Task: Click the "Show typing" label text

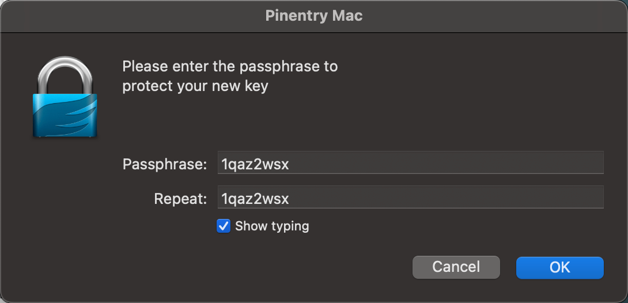Action: pos(272,226)
